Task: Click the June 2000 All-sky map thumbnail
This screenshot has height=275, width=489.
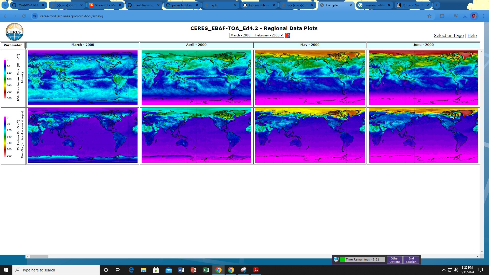Action: pos(423,78)
